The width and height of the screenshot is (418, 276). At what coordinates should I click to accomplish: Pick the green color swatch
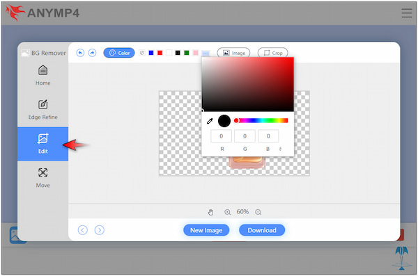pos(187,53)
